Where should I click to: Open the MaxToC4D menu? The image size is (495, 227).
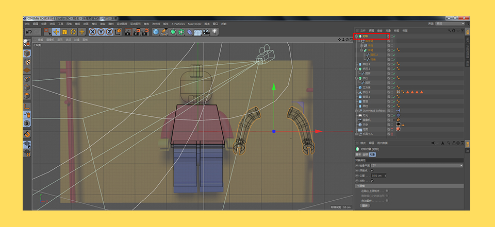[194, 24]
